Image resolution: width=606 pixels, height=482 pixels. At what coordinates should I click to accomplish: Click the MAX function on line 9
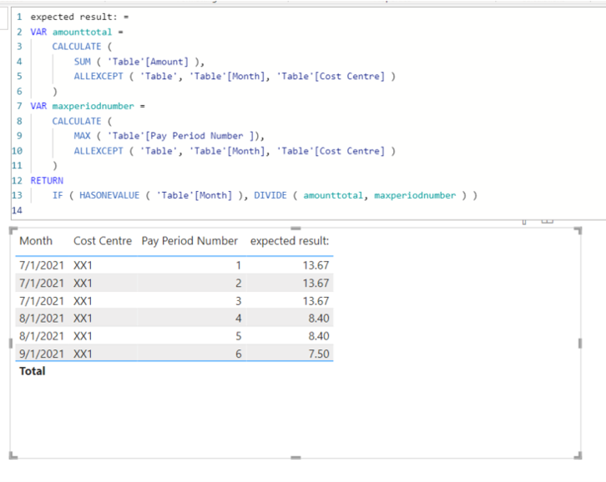coord(83,136)
